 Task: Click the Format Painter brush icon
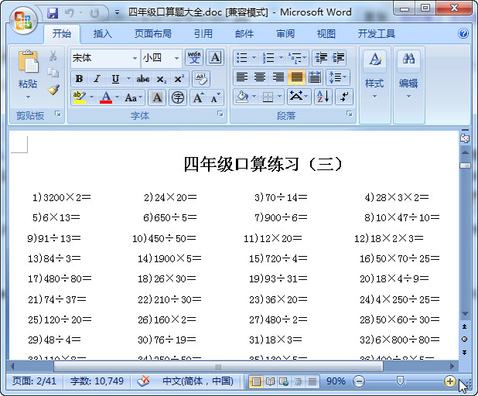pos(53,89)
